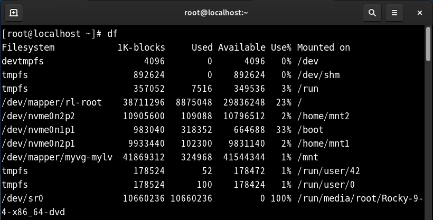Click the 7516 used value
433x220 pixels.
tap(202, 89)
